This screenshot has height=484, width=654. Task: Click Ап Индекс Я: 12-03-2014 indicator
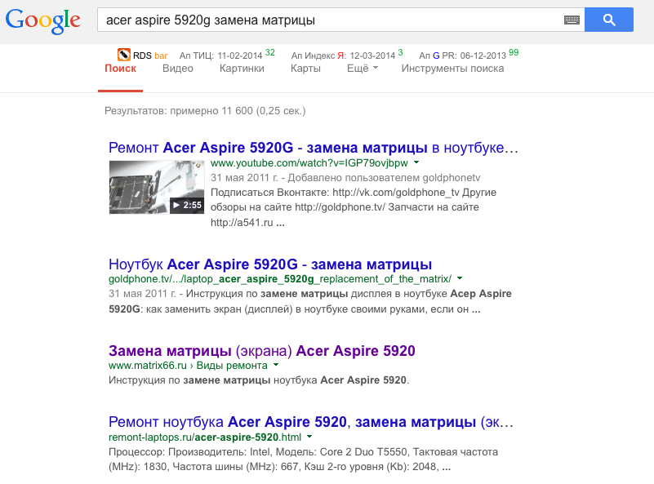(x=343, y=56)
